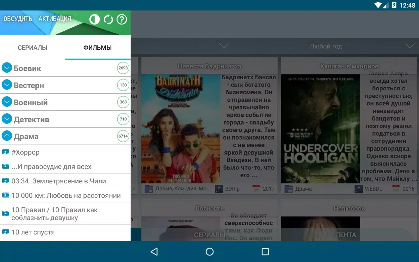Tap the film icon beside #Хоррор
Viewport: 419px width, 262px height.
click(x=6, y=152)
